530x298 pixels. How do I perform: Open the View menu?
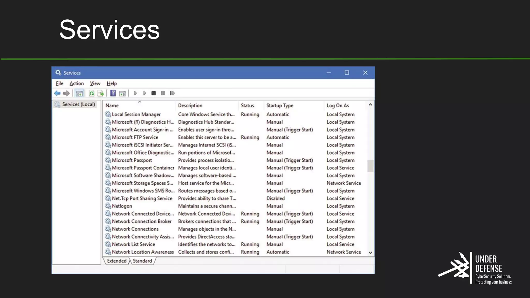click(x=95, y=84)
